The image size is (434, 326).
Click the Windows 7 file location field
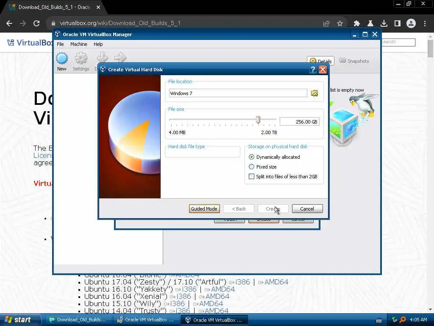238,93
